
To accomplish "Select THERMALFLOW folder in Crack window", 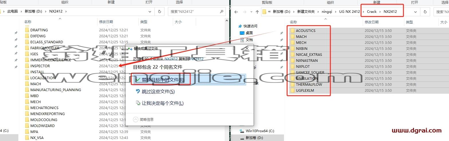I will coord(309,84).
